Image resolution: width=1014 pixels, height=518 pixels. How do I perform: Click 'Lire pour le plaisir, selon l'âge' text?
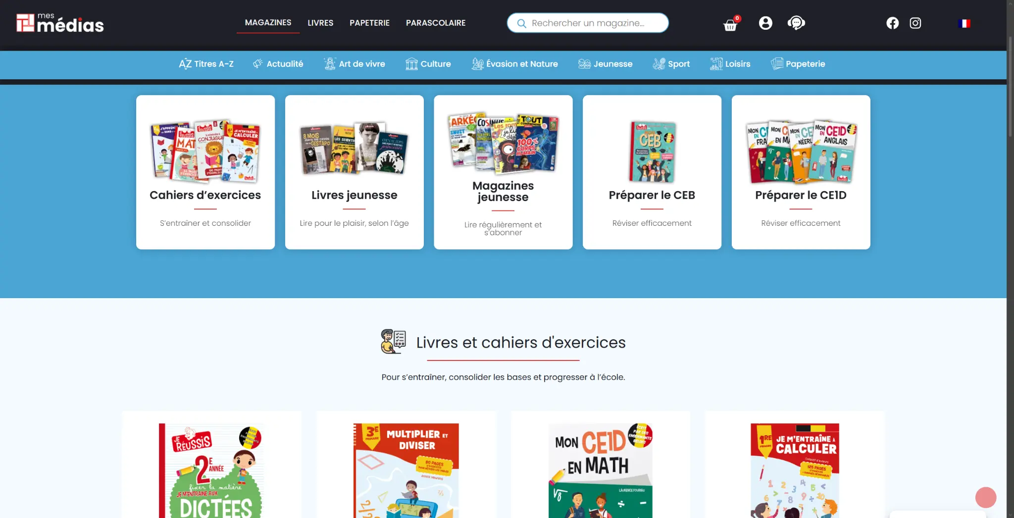pyautogui.click(x=354, y=223)
